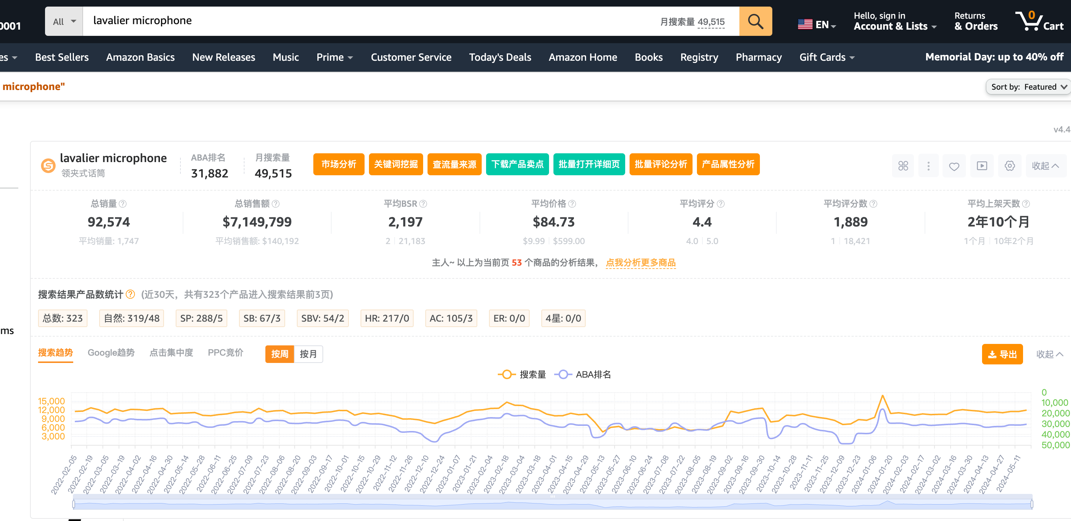Click the grid layout icon in panel toolbar
This screenshot has width=1071, height=521.
[x=903, y=166]
